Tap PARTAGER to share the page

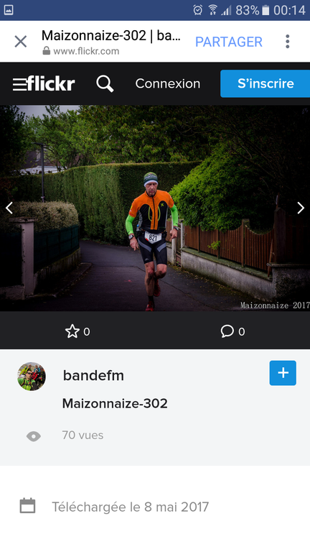click(x=229, y=42)
